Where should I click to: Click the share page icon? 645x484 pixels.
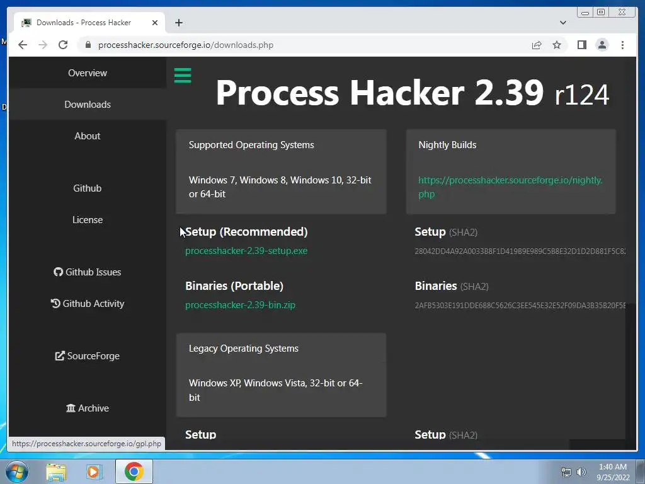(537, 45)
